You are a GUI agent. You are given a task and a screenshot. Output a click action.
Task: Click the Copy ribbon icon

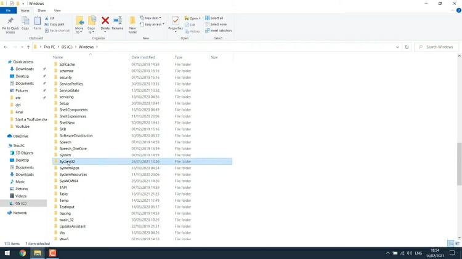point(25,20)
